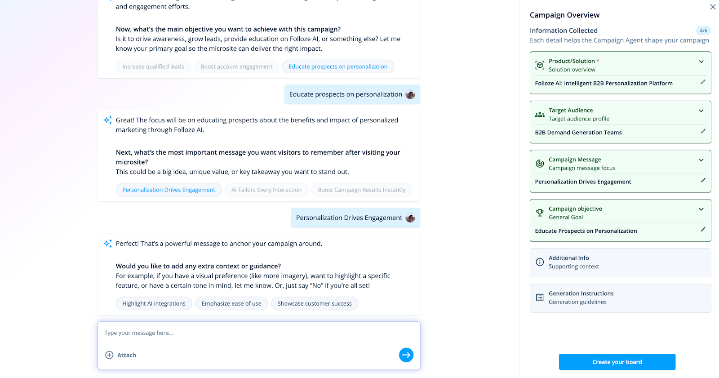Open the Additional Info section
The width and height of the screenshot is (719, 378).
620,262
